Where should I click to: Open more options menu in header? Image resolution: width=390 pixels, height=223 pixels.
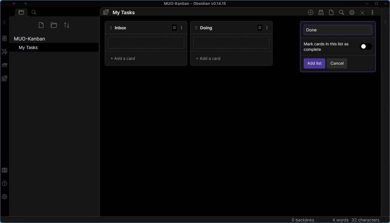372,12
